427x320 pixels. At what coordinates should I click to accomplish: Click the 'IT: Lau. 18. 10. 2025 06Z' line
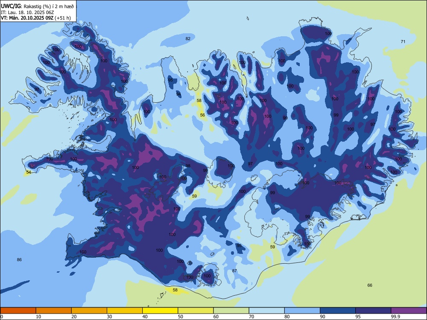click(x=27, y=12)
